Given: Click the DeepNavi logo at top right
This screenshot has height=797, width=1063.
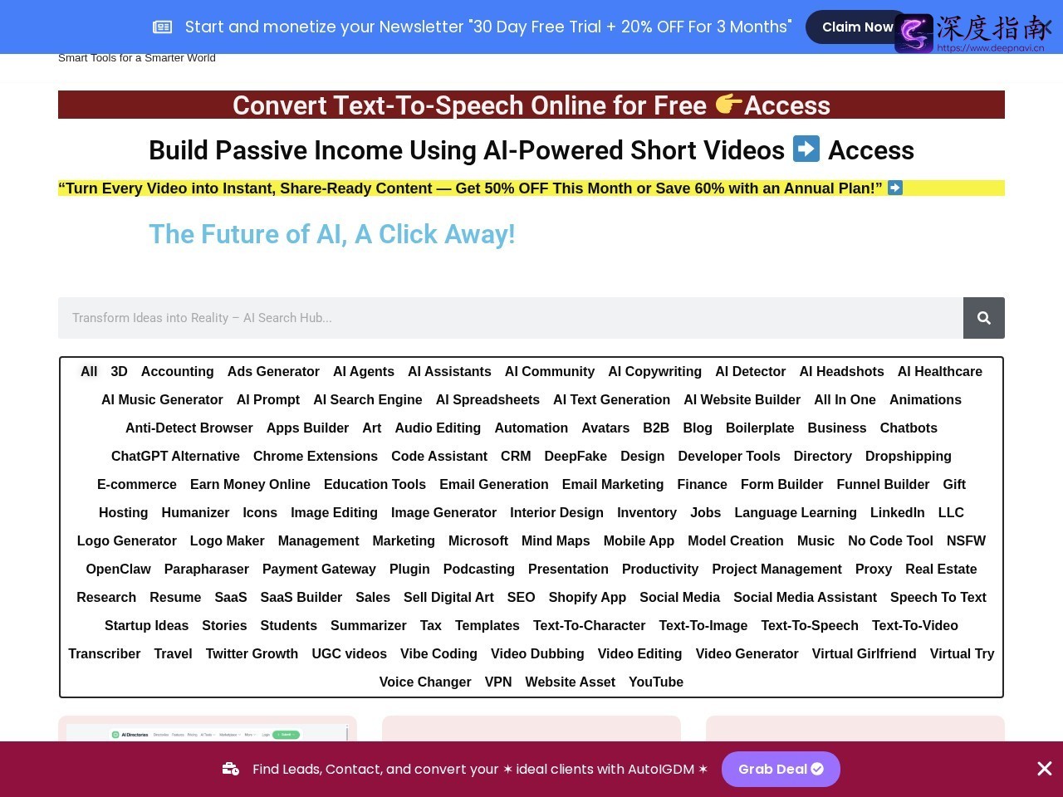Looking at the screenshot, I should coord(972,33).
